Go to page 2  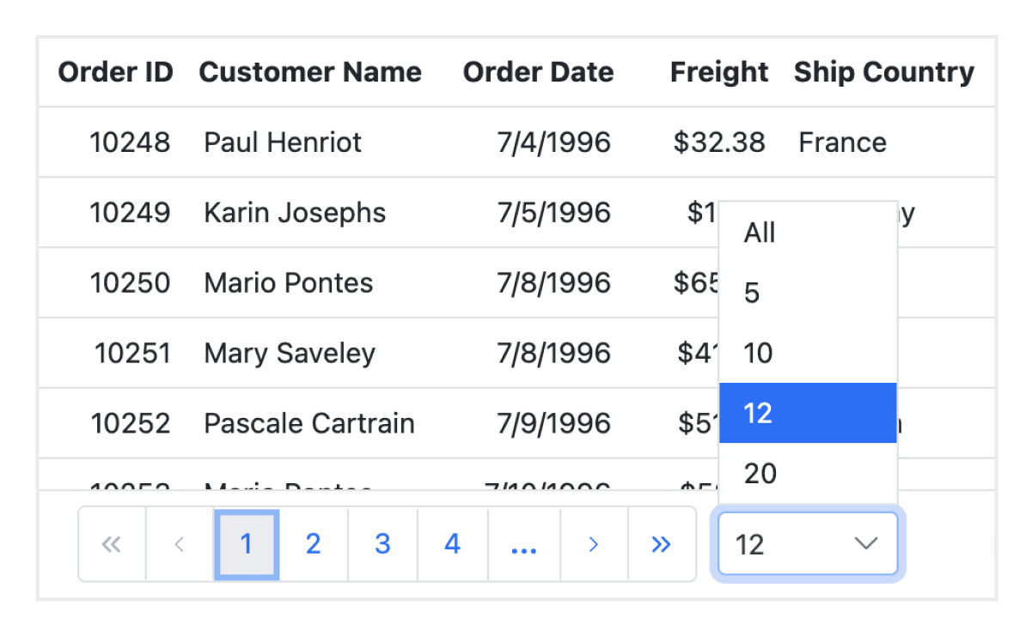coord(314,544)
